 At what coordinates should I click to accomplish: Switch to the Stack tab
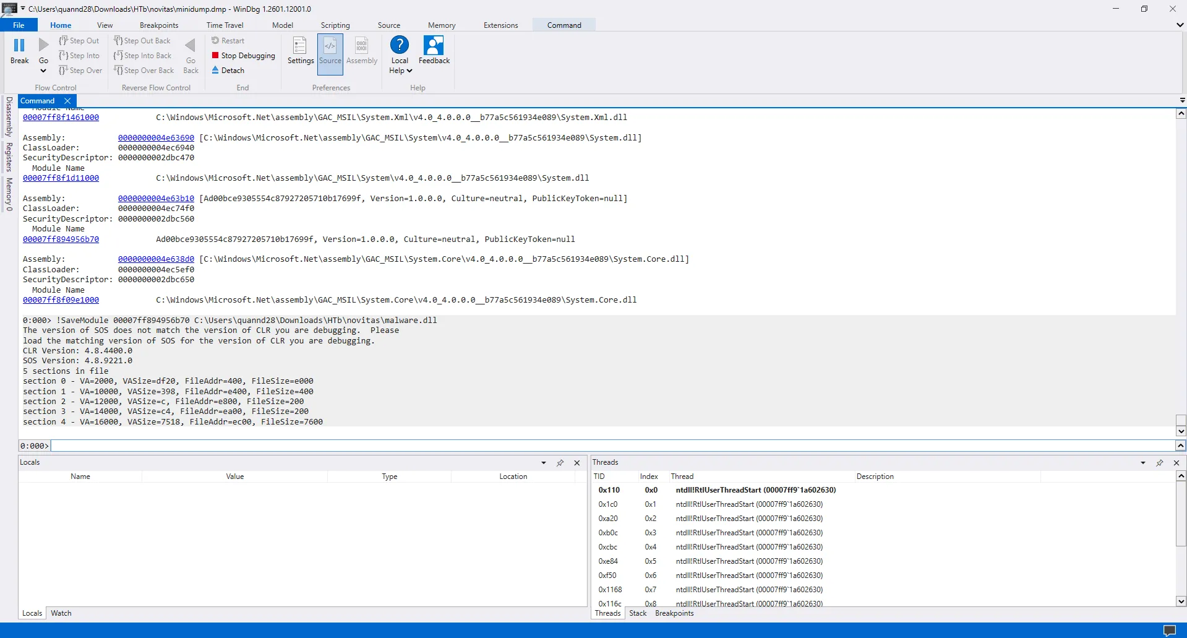coord(638,613)
